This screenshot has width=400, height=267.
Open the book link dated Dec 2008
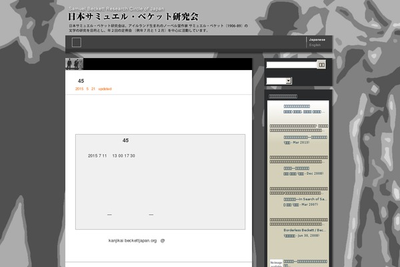[x=296, y=168]
